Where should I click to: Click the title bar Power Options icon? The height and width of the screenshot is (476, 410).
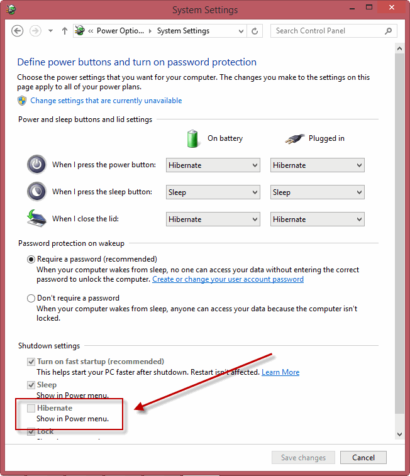tap(11, 9)
